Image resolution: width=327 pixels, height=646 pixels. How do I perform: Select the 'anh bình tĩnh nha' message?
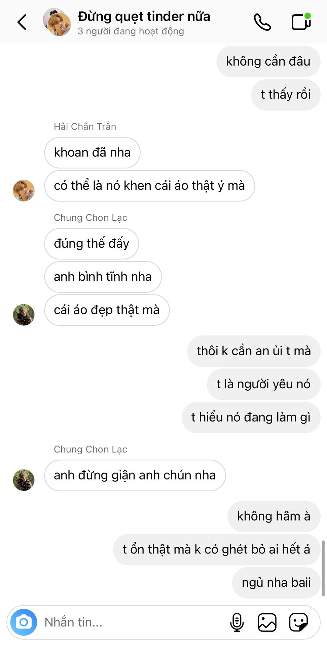[x=103, y=277]
